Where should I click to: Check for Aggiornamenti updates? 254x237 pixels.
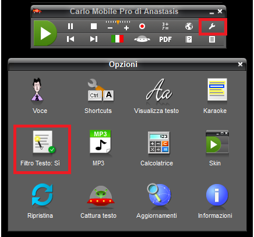[x=157, y=201]
